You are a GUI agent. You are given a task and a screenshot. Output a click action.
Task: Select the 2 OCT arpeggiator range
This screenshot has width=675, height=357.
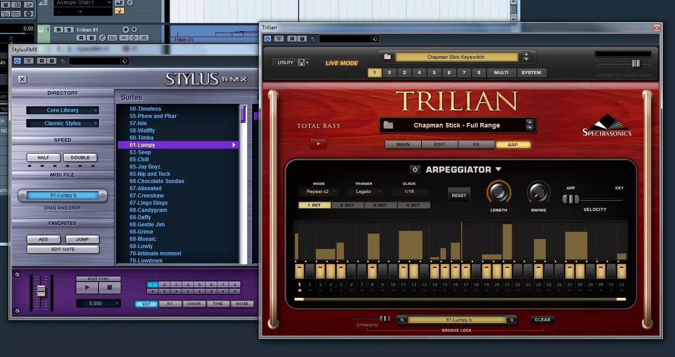pos(347,205)
